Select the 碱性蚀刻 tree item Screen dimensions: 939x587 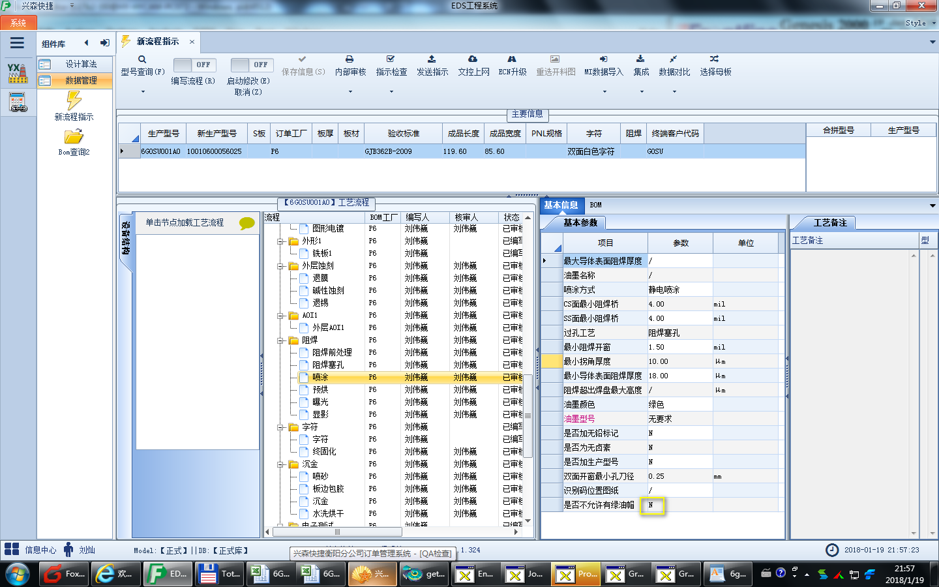coord(327,291)
